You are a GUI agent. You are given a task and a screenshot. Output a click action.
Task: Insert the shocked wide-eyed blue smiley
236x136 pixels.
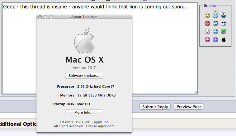pos(224,15)
